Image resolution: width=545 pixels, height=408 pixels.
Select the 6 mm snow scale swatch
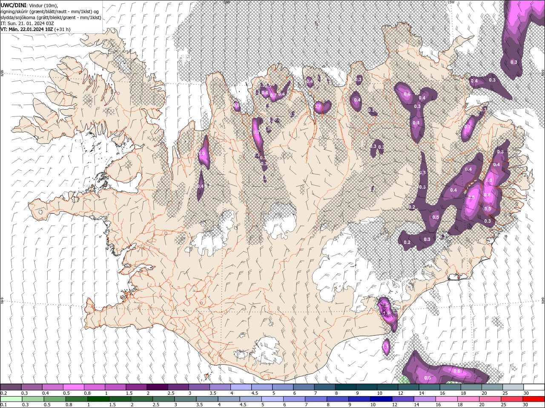(x=304, y=387)
